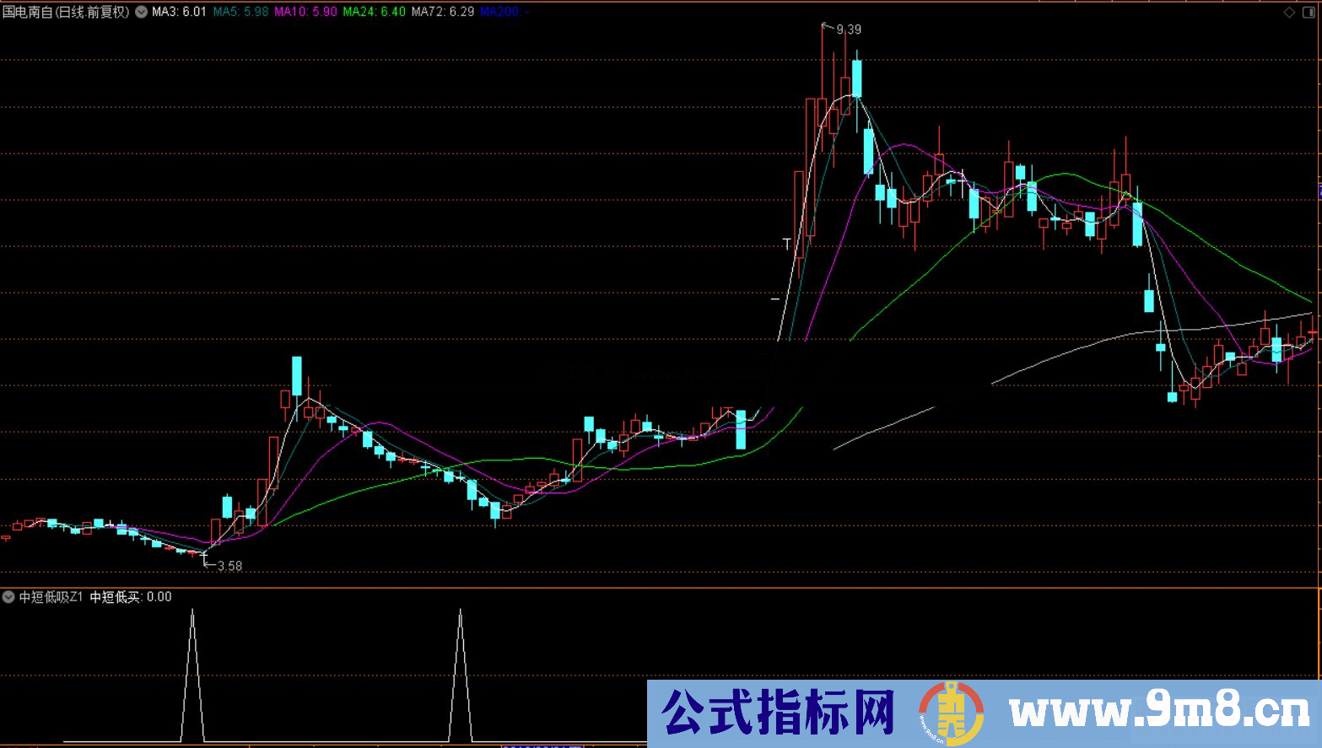The width and height of the screenshot is (1322, 748).
Task: Click the indicator name 中短低吸Z1
Action: (x=51, y=597)
